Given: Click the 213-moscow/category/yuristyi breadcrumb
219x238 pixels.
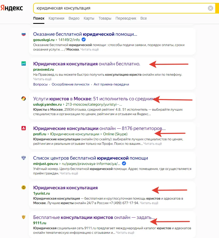Looking at the screenshot, I should tap(94, 104).
